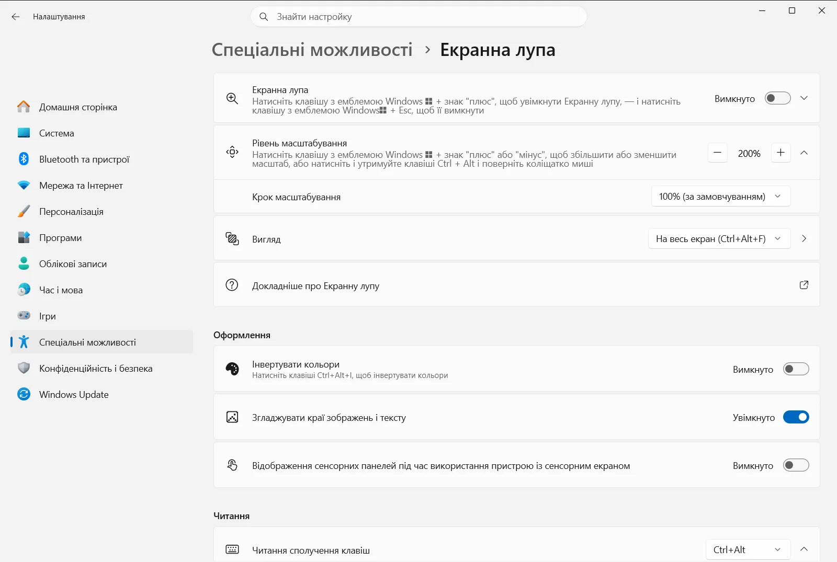The width and height of the screenshot is (837, 562).
Task: Disable Згладжувати краї зображень і тексту toggle
Action: [x=796, y=417]
